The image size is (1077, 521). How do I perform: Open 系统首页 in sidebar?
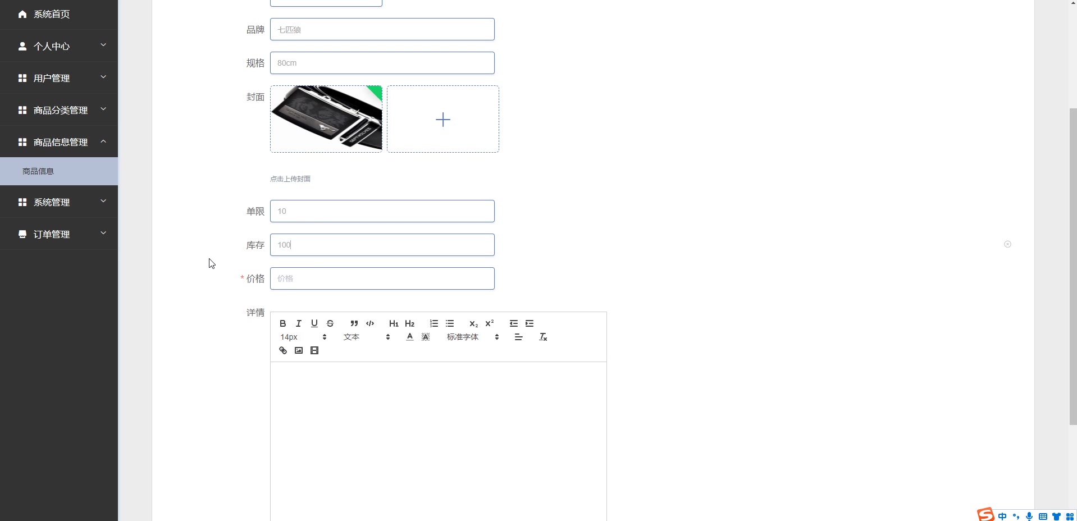click(x=59, y=14)
